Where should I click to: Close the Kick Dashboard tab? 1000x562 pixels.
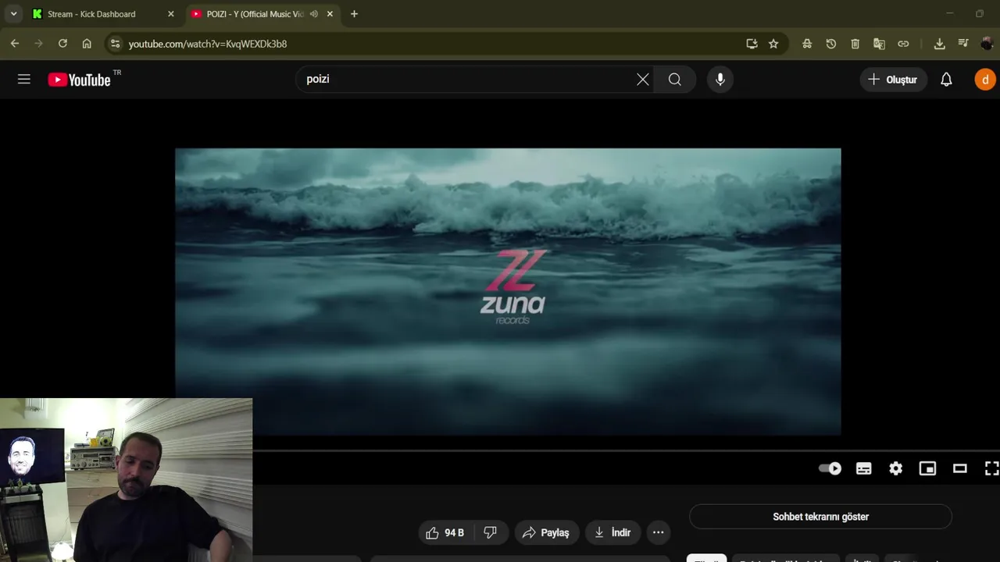click(171, 14)
